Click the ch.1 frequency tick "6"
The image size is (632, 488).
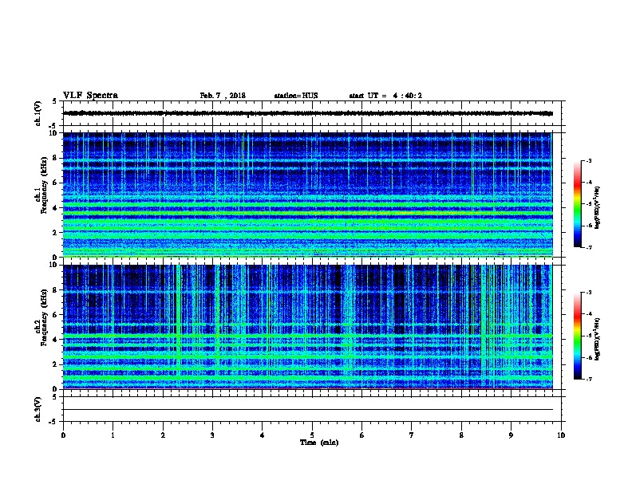(55, 183)
